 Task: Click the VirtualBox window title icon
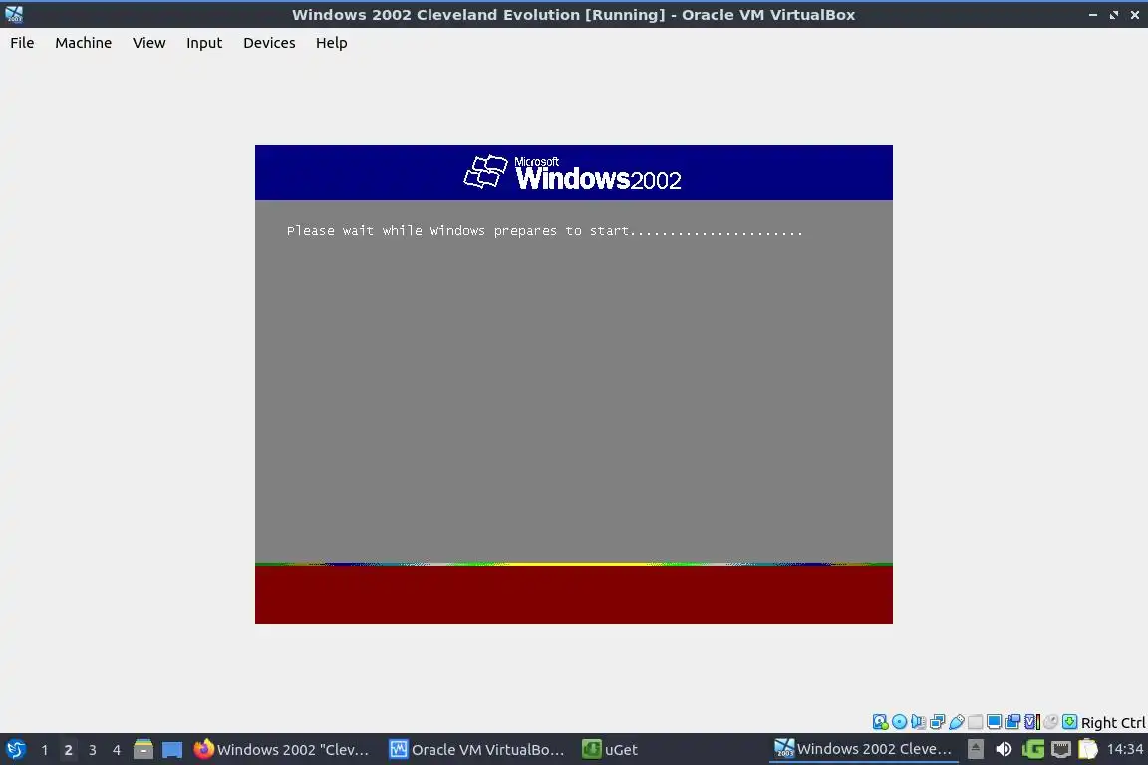point(14,14)
